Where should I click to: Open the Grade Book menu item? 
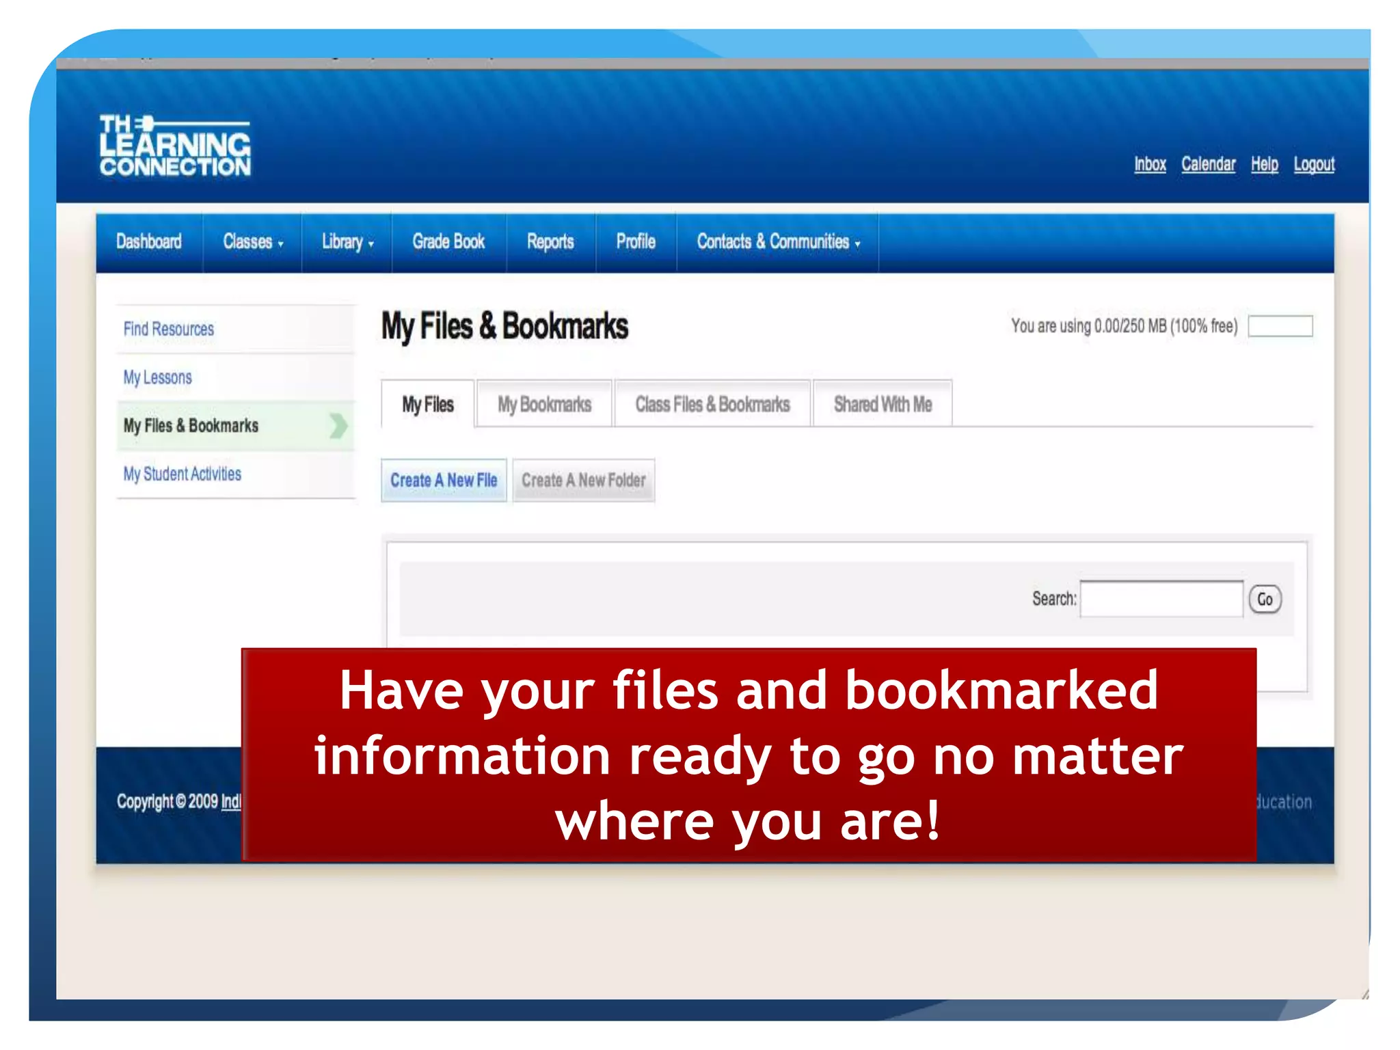(x=448, y=242)
